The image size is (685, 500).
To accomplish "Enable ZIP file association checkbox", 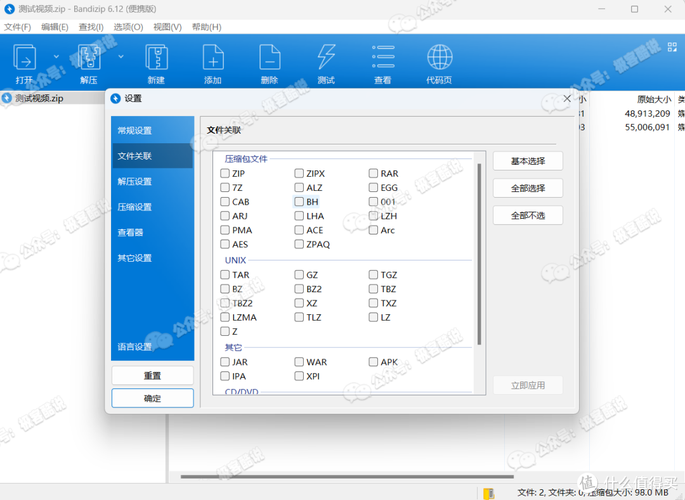I will pyautogui.click(x=225, y=173).
